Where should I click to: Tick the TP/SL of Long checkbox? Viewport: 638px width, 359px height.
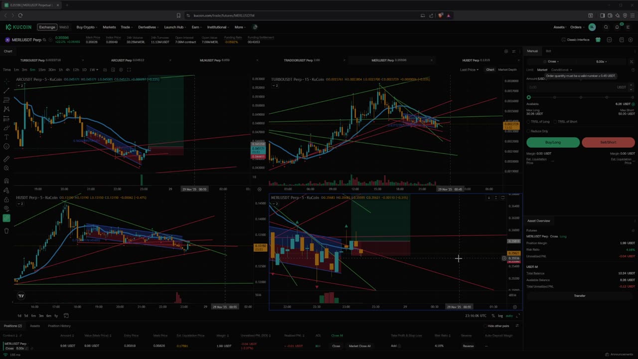pyautogui.click(x=529, y=122)
